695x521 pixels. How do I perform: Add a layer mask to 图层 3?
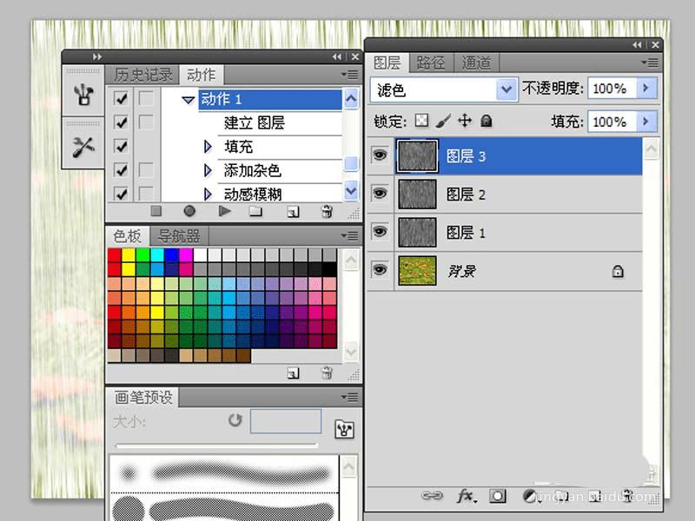click(x=497, y=496)
